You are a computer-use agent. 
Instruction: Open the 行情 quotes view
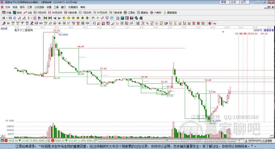7,13
